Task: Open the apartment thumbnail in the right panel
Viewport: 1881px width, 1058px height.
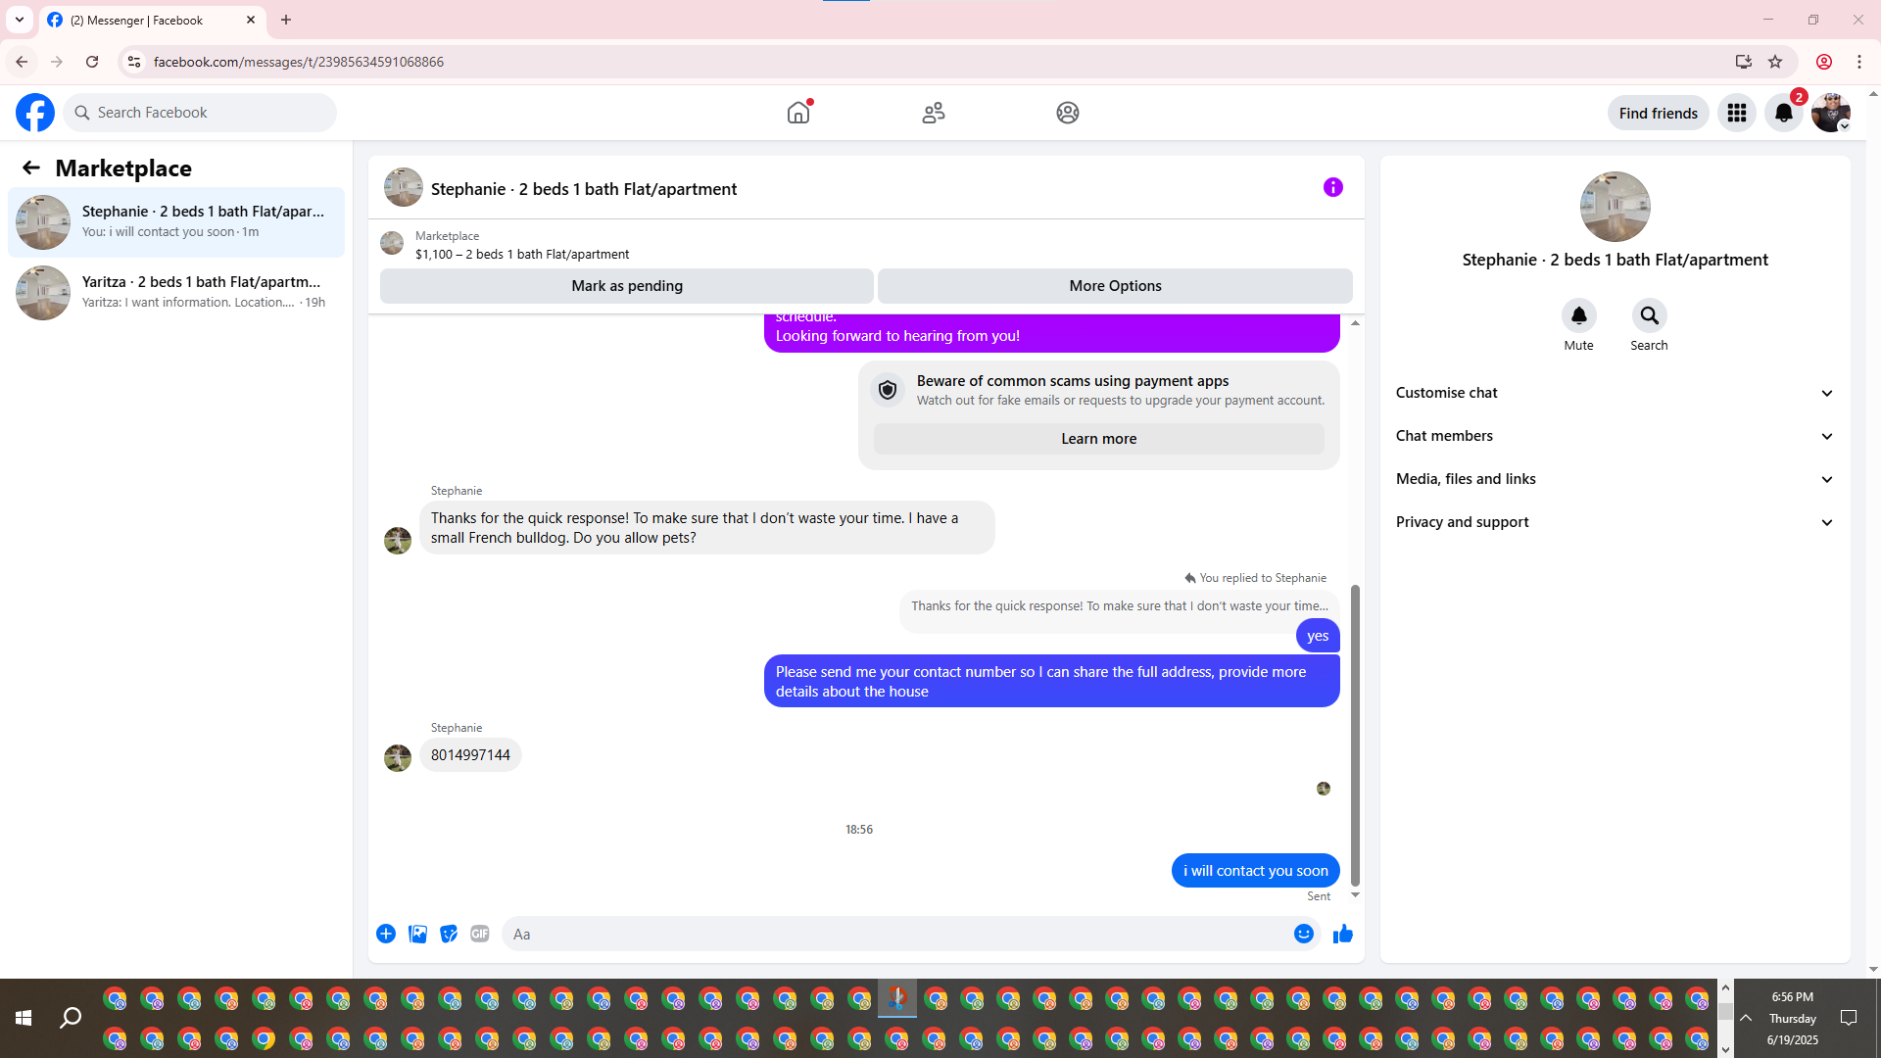Action: tap(1616, 207)
